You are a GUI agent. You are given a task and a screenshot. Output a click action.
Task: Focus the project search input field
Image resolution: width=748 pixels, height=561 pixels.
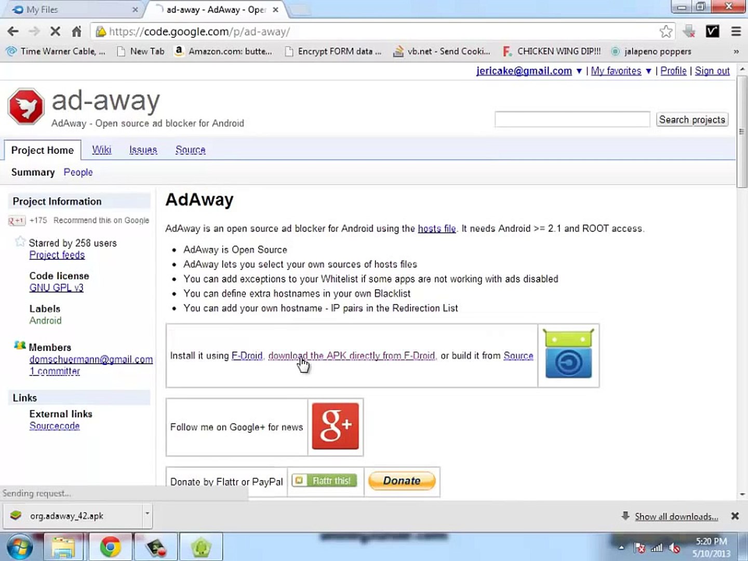tap(572, 119)
